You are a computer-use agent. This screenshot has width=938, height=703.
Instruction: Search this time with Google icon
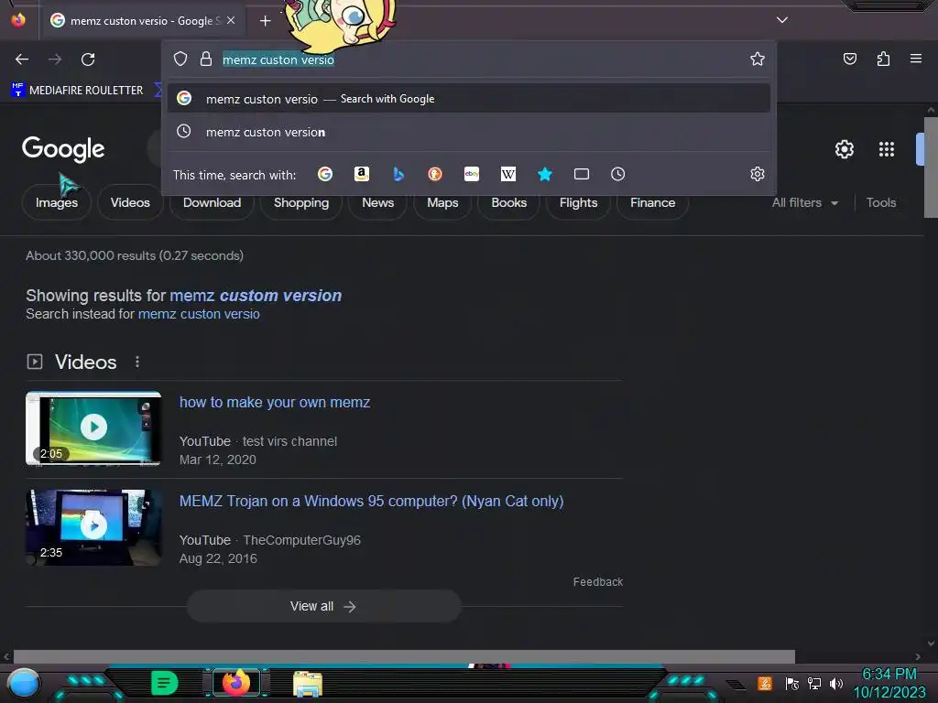(x=325, y=174)
